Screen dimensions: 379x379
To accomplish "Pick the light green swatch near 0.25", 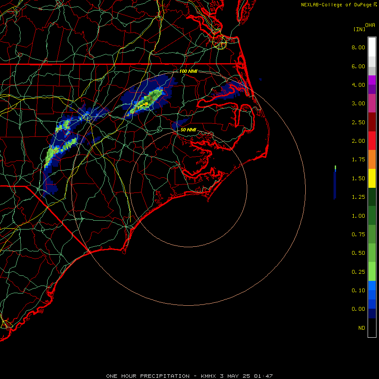I will 372,272.
